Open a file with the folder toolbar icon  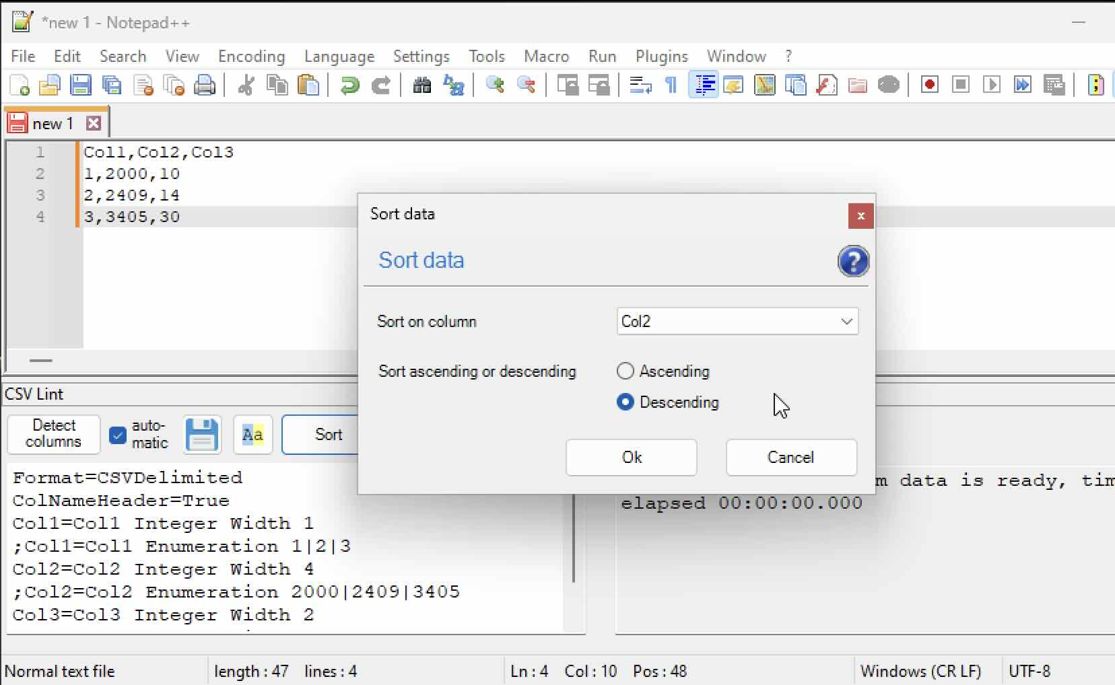[x=50, y=85]
